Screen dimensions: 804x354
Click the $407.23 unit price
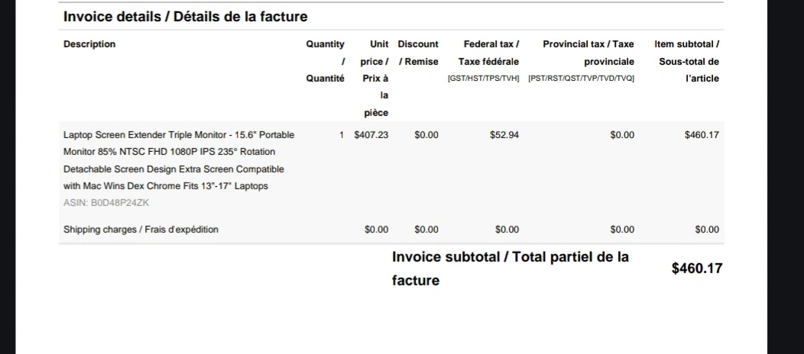[371, 135]
